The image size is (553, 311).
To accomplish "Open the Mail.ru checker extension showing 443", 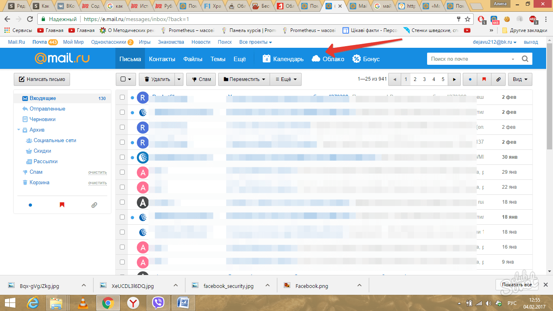I will click(x=494, y=19).
